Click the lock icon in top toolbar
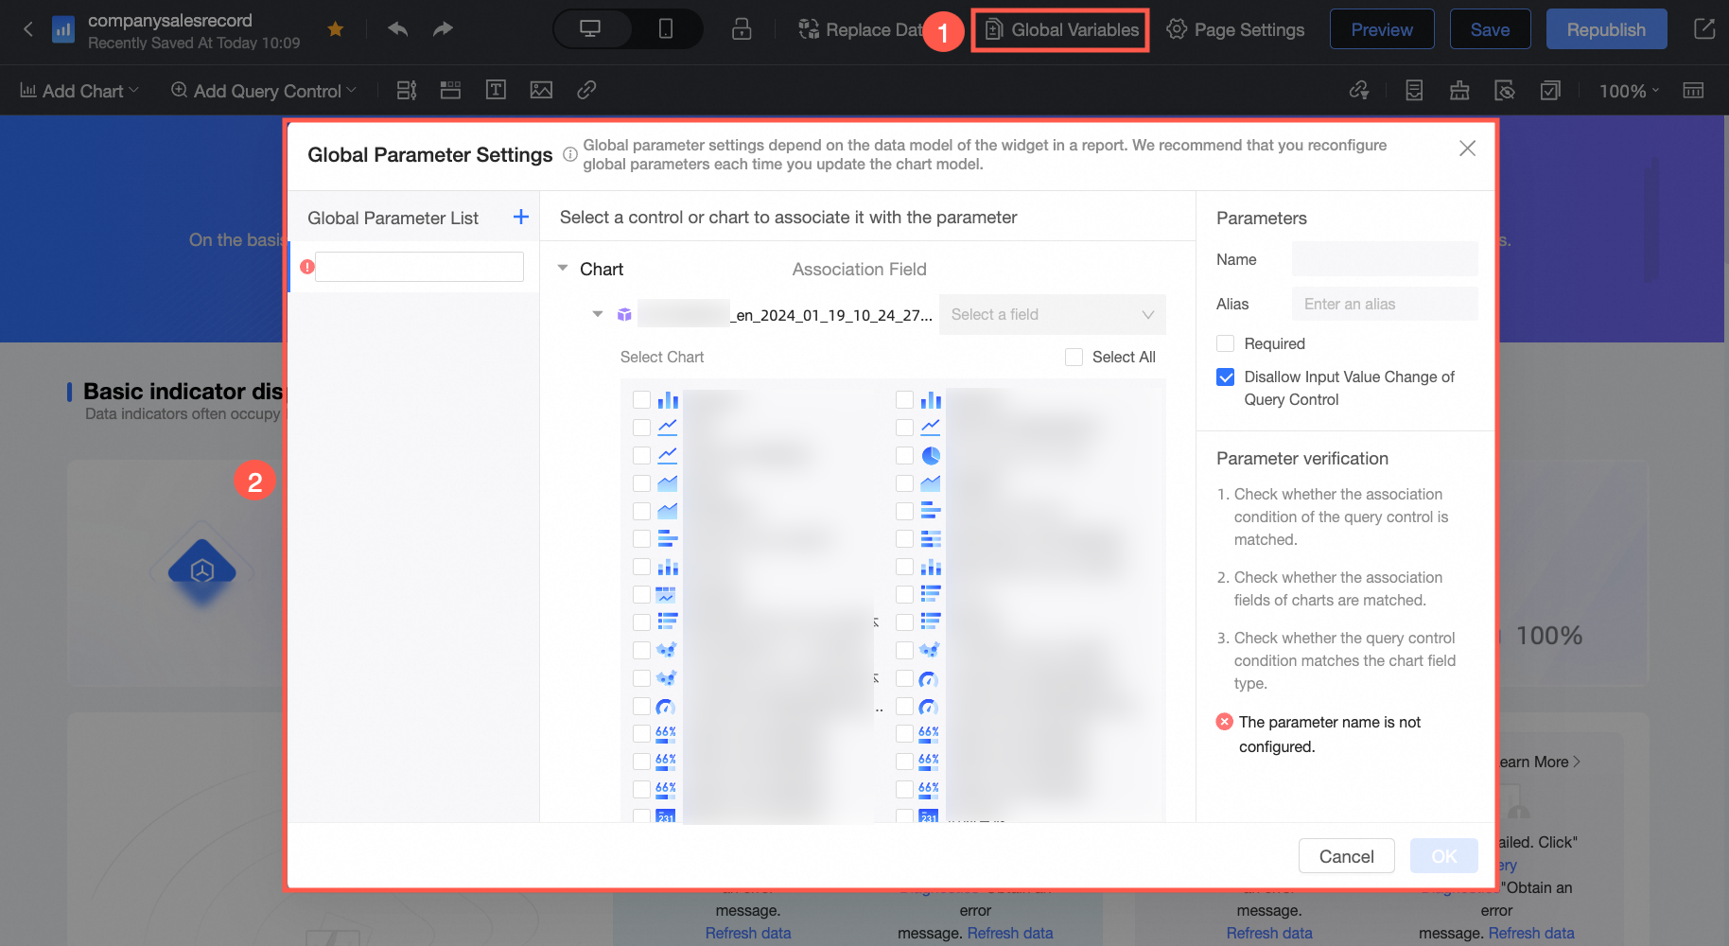 click(x=742, y=29)
